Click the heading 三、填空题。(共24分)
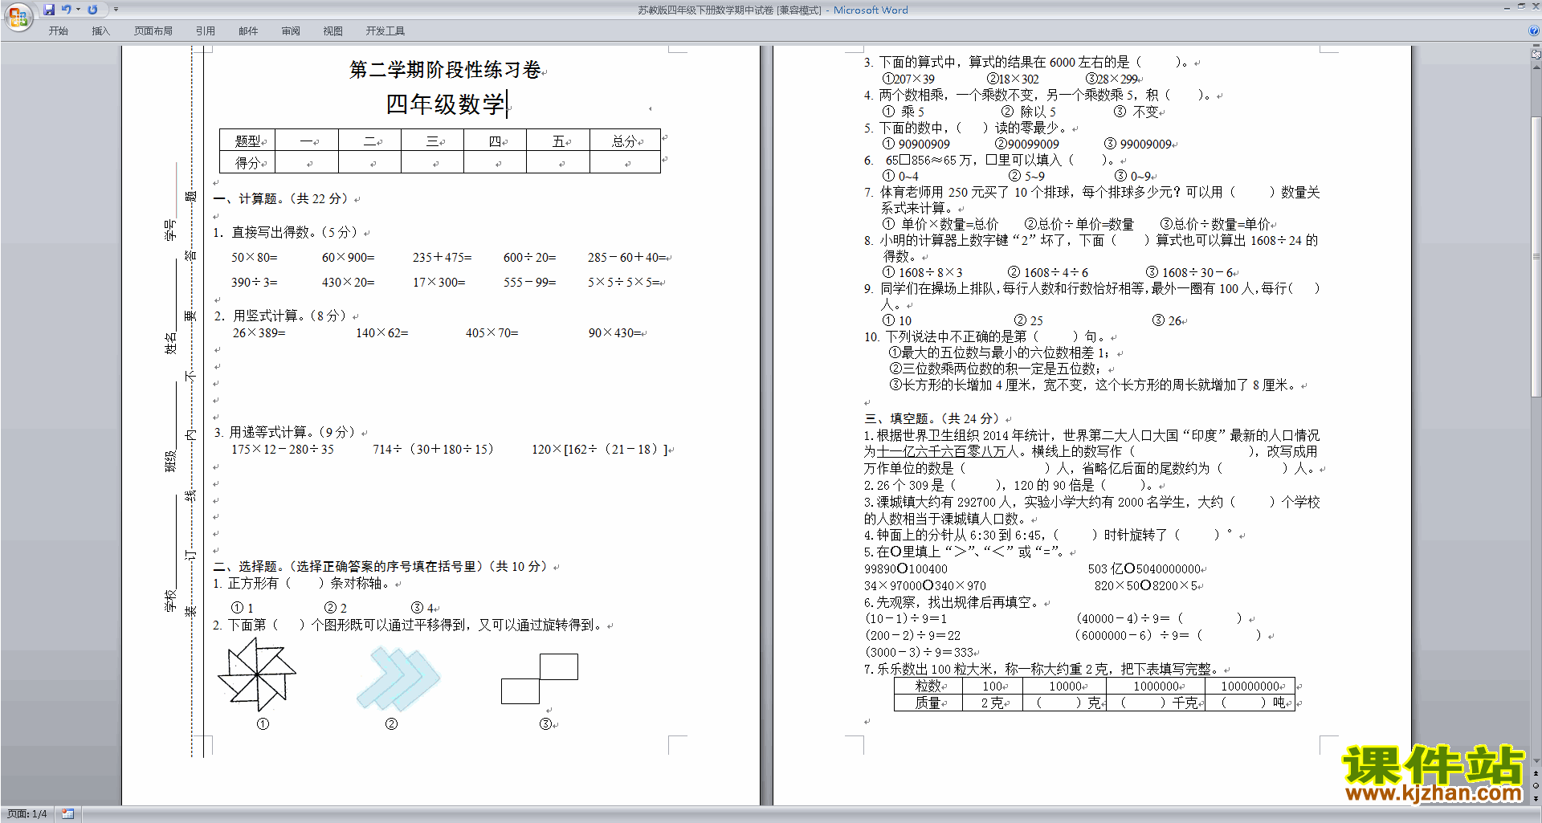Screen dimensions: 1542x823 click(x=932, y=418)
